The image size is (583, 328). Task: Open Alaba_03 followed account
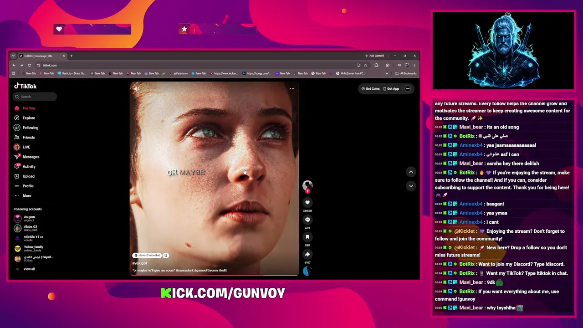tap(26, 228)
